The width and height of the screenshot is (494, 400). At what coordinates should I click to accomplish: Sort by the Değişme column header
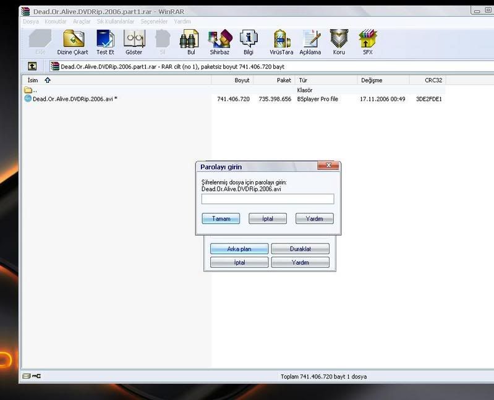pyautogui.click(x=383, y=80)
